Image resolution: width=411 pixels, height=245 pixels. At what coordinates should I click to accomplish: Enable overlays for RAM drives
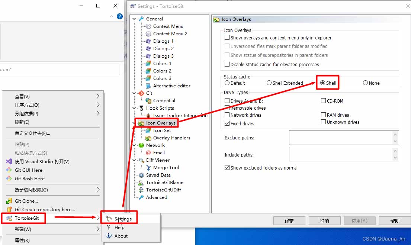324,115
